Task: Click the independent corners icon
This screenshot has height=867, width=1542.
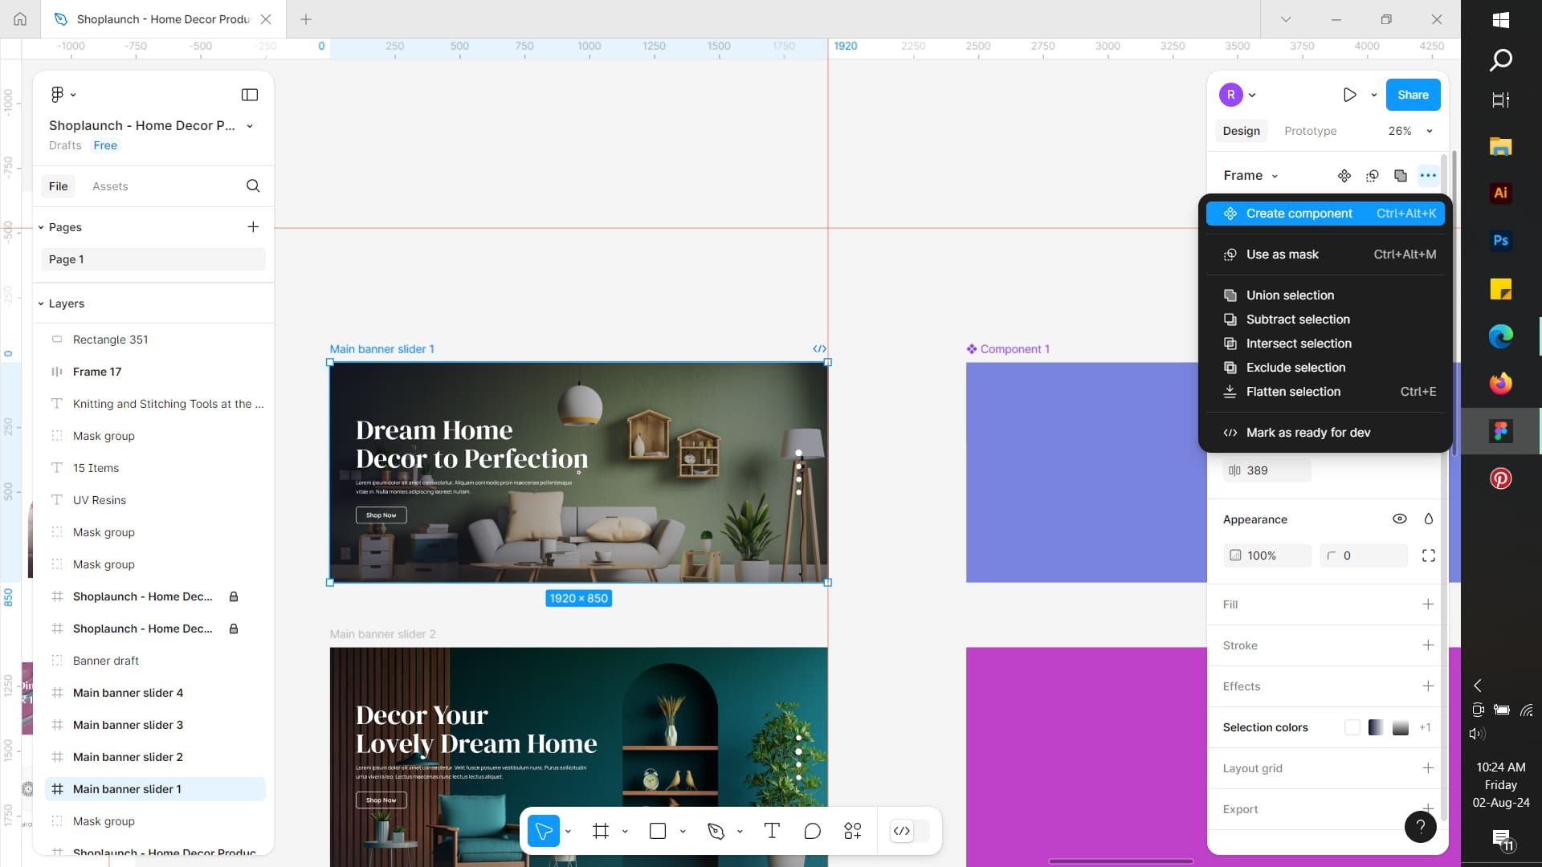Action: (1429, 556)
